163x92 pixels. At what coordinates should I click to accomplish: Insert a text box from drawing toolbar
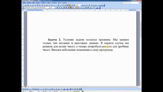[50, 89]
